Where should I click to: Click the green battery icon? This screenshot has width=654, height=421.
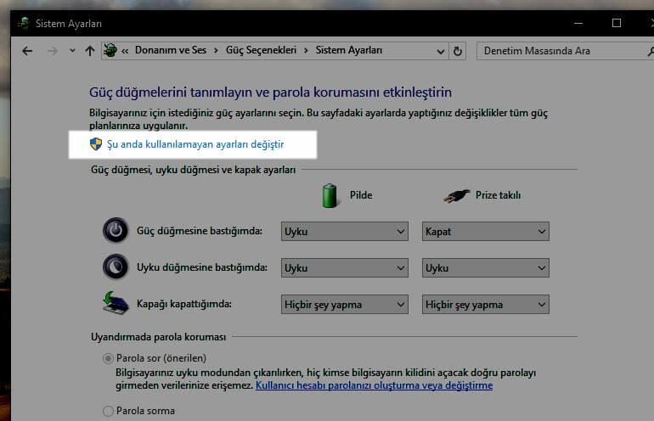[330, 195]
